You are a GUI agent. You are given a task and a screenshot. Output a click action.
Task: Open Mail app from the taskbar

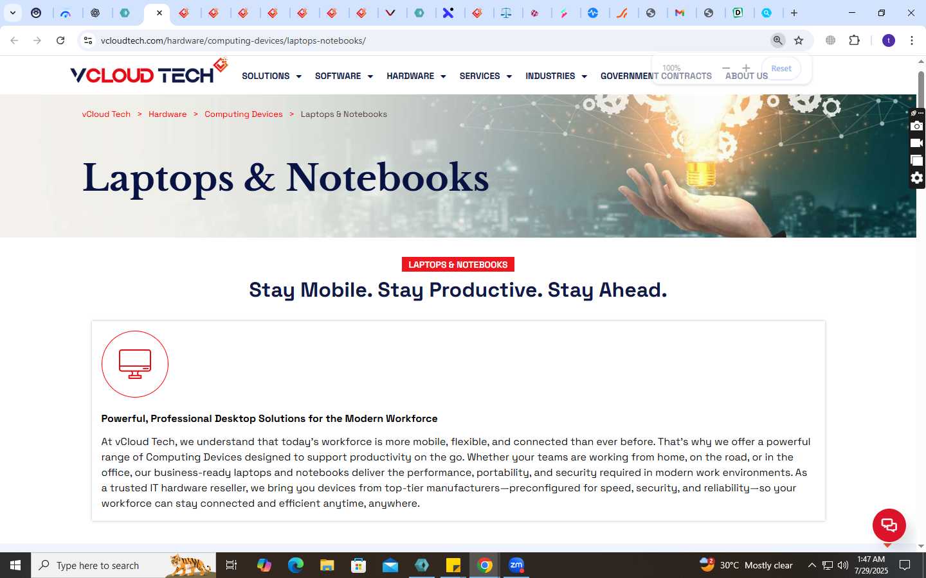(390, 565)
